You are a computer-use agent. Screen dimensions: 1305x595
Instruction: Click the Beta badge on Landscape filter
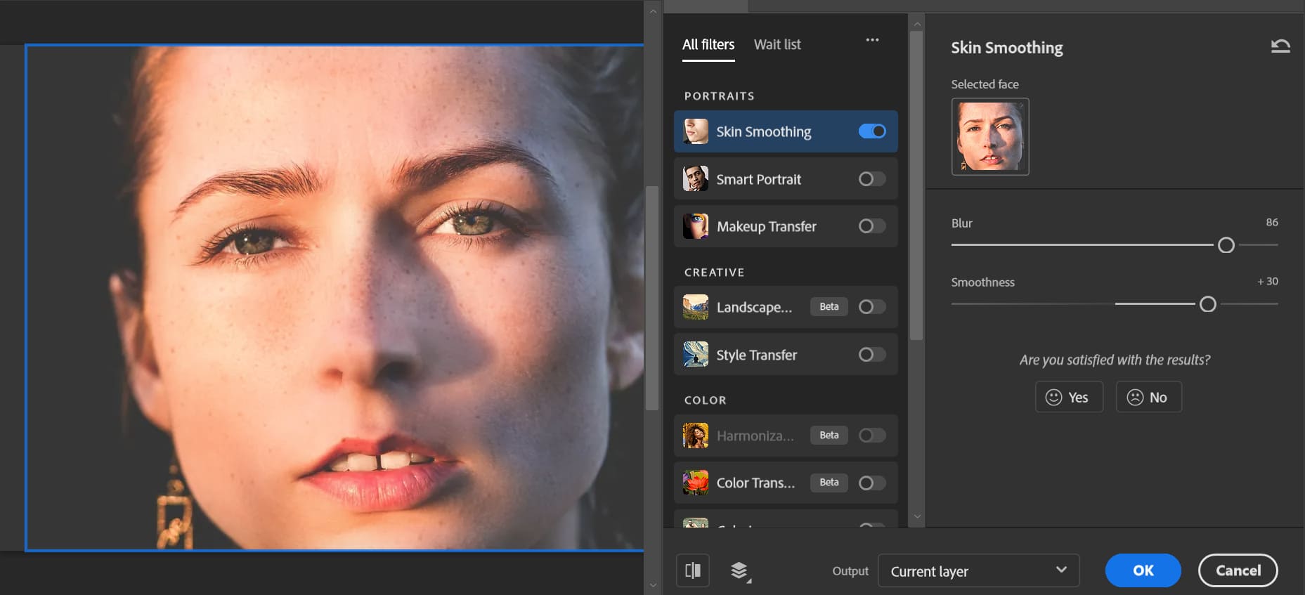click(829, 307)
